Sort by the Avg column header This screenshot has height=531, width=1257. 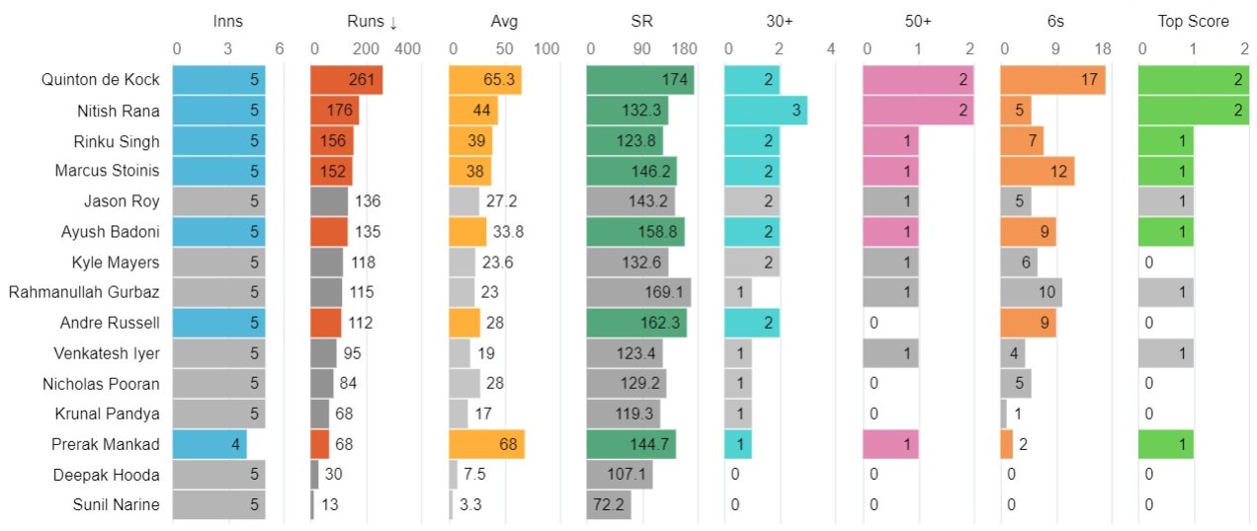coord(503,22)
